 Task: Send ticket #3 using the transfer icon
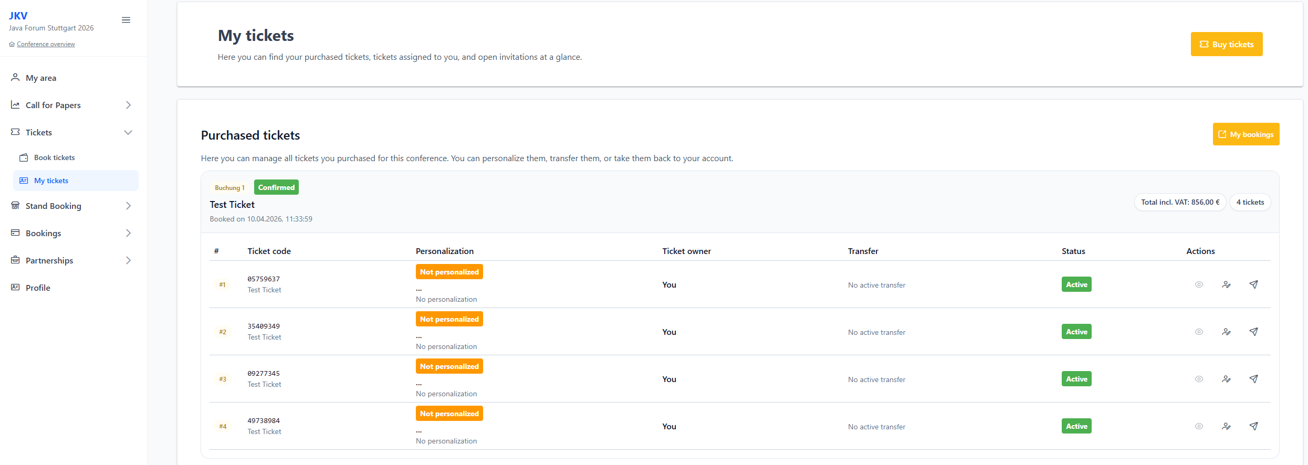pyautogui.click(x=1253, y=379)
